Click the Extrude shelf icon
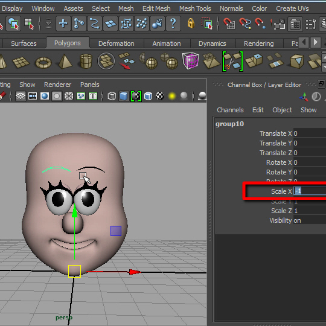This screenshot has height=326, width=326. pos(254,61)
